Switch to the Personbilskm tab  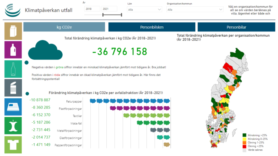(x=152, y=27)
